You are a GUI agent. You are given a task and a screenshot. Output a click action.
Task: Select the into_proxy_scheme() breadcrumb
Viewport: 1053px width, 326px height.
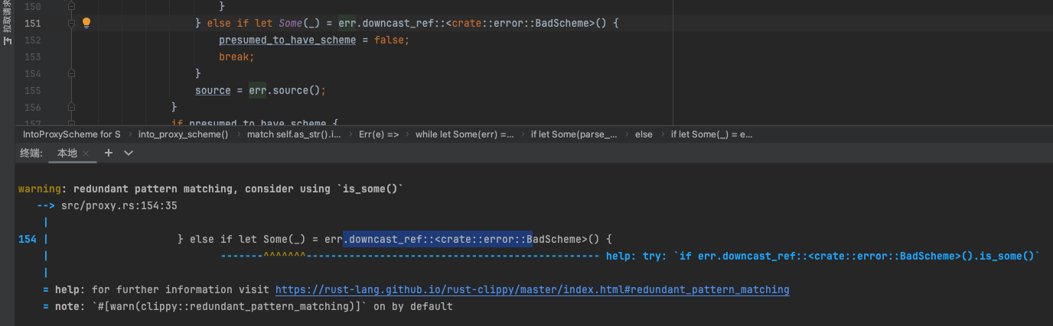183,134
